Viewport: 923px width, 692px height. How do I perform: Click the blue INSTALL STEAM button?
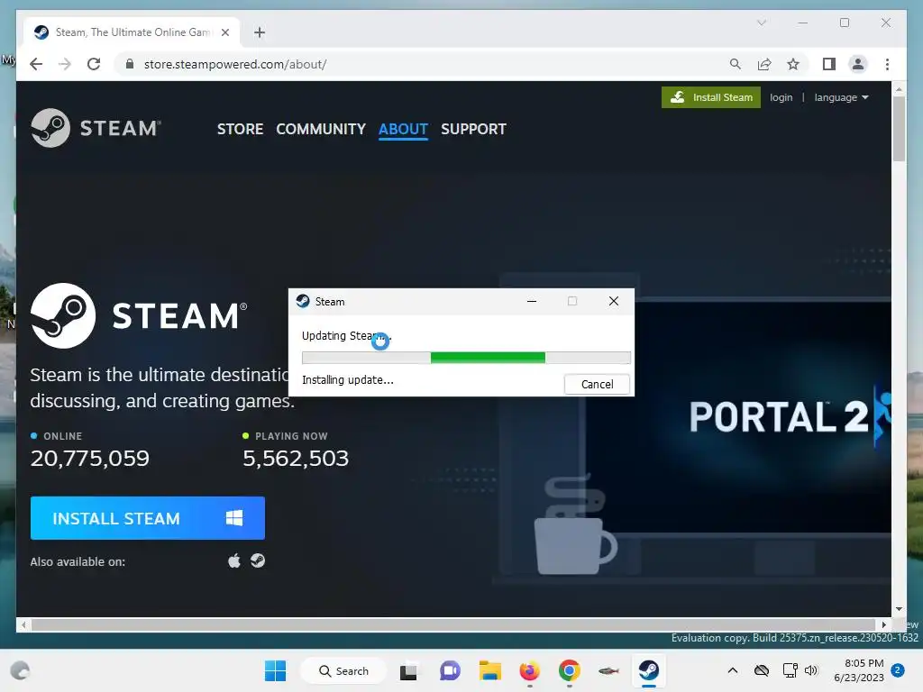click(x=148, y=518)
